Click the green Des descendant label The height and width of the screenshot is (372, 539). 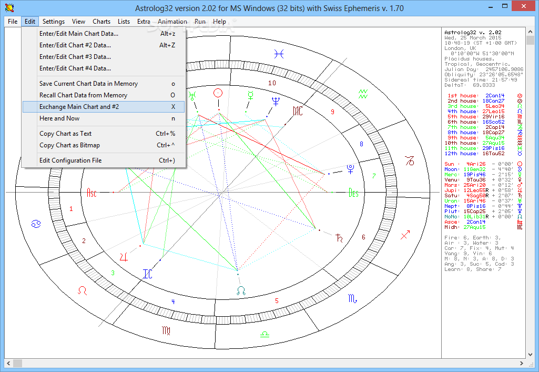353,193
